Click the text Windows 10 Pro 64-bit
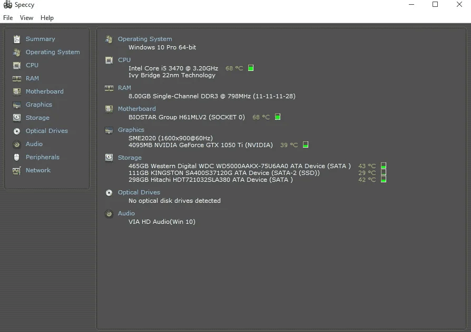 pyautogui.click(x=162, y=47)
